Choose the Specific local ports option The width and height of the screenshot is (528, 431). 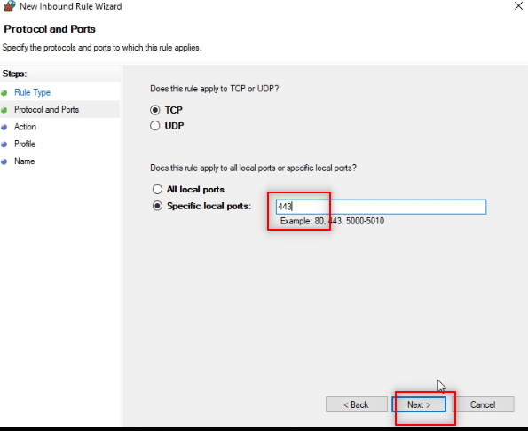point(157,206)
